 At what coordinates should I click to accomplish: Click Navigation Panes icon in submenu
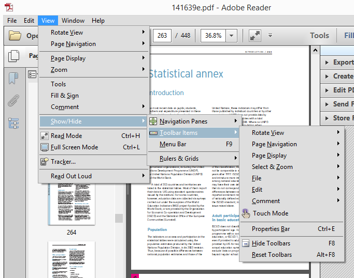tap(153, 121)
